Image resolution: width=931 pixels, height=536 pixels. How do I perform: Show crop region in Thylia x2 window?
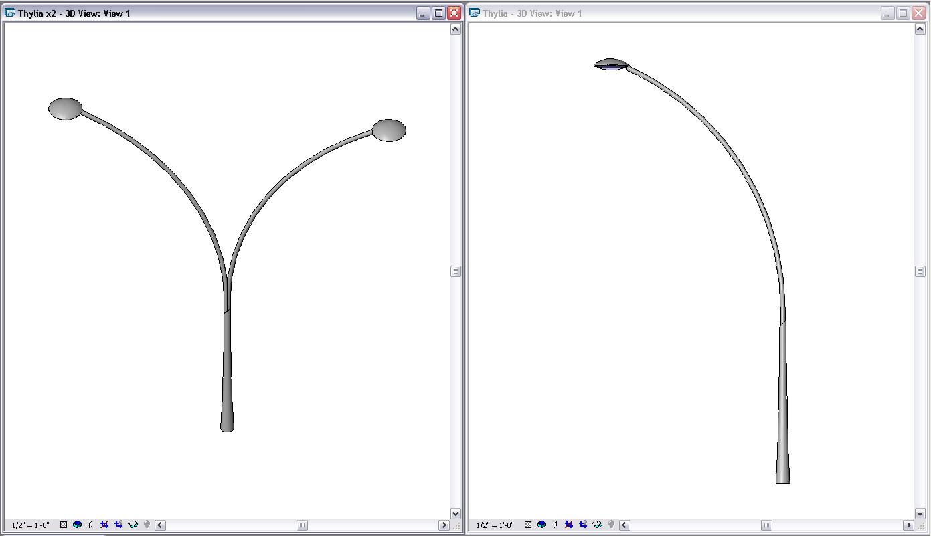pyautogui.click(x=118, y=525)
